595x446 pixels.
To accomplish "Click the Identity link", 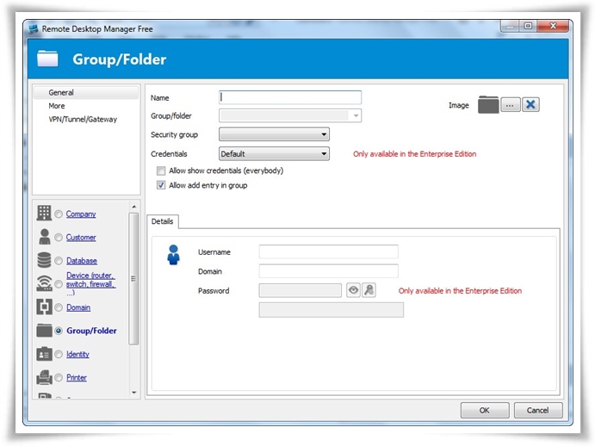I will point(77,354).
